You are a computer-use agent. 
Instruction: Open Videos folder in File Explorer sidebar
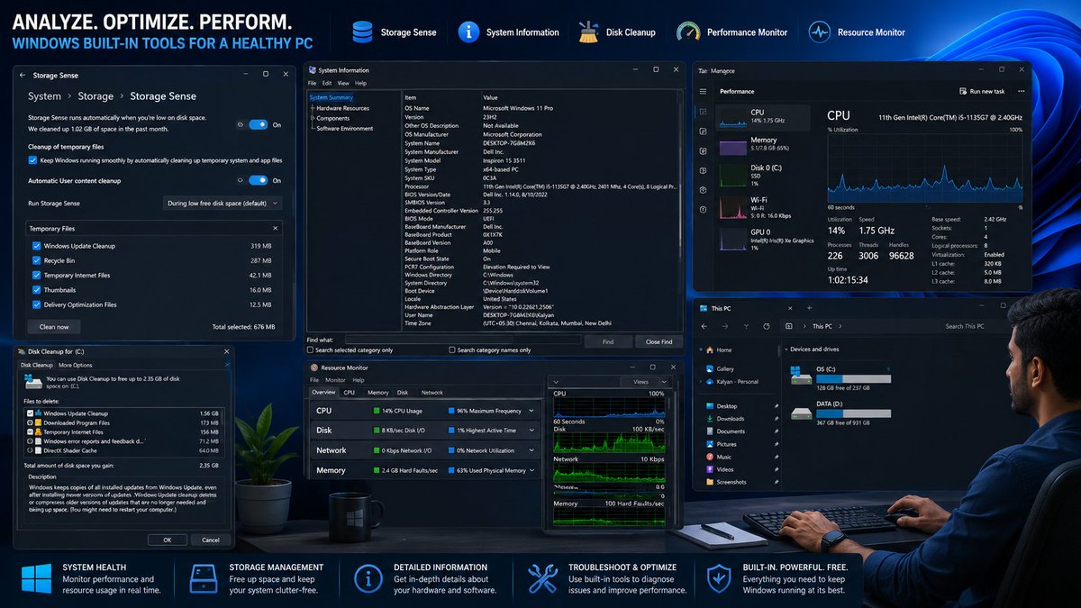(721, 469)
